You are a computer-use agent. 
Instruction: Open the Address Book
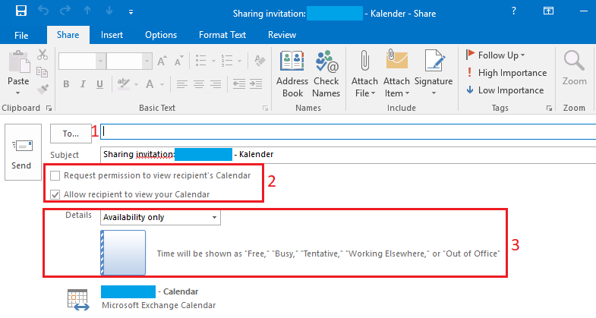(292, 74)
